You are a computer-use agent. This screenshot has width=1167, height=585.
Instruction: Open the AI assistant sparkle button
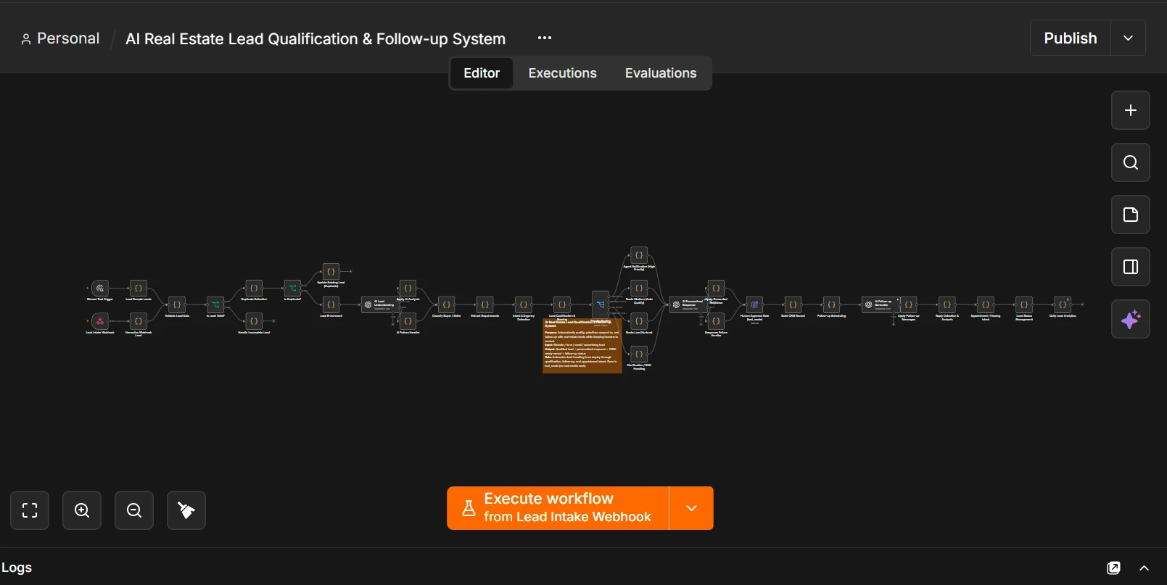pyautogui.click(x=1131, y=319)
